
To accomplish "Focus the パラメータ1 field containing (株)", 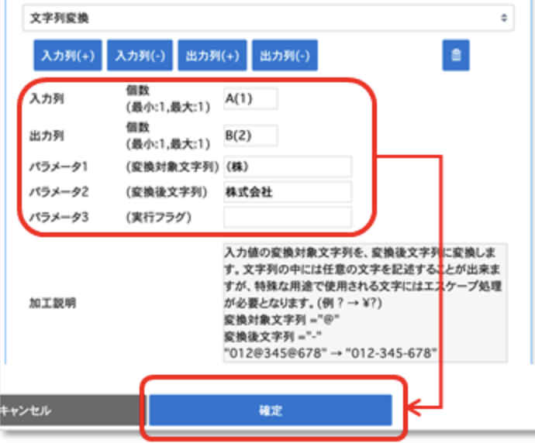I will point(287,167).
